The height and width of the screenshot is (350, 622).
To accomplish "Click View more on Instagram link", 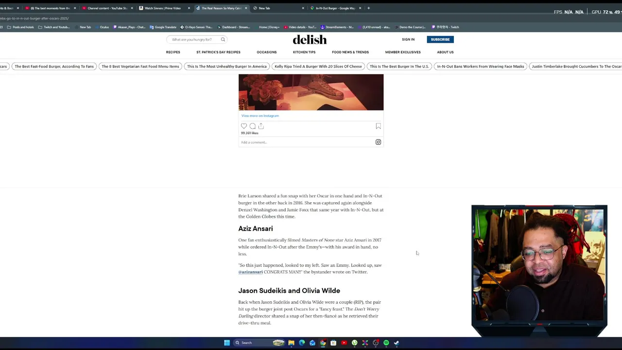I will click(260, 116).
